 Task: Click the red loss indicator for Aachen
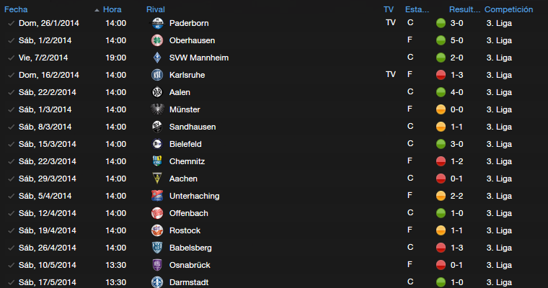tap(441, 179)
